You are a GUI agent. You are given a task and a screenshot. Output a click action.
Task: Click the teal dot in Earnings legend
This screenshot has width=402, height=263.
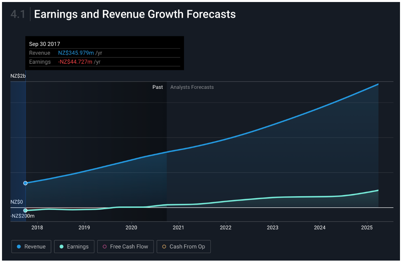tap(61, 247)
